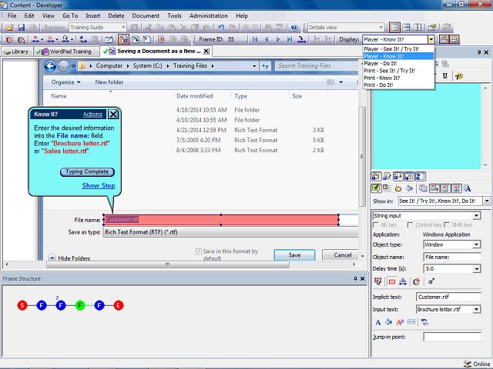Open the Object type Window dropdown
Image resolution: width=493 pixels, height=369 pixels.
[477, 244]
